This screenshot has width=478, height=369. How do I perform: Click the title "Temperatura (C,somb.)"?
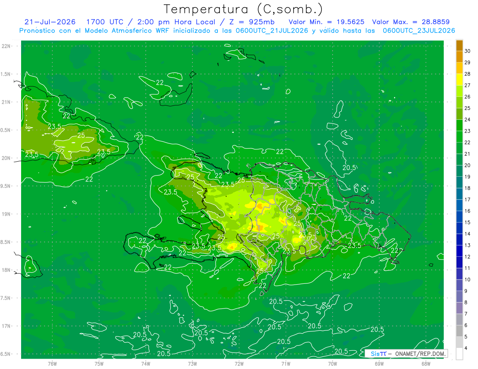click(243, 9)
